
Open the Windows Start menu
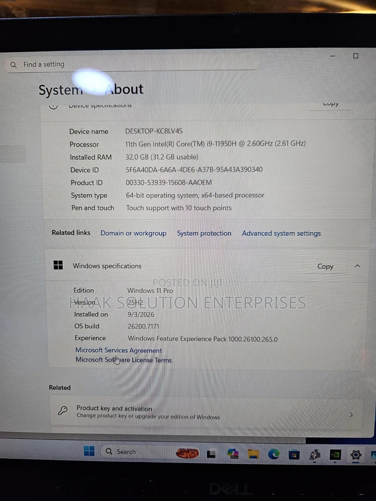[x=89, y=451]
